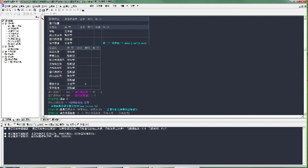Close the left program tree panel

pyautogui.click(x=38, y=17)
